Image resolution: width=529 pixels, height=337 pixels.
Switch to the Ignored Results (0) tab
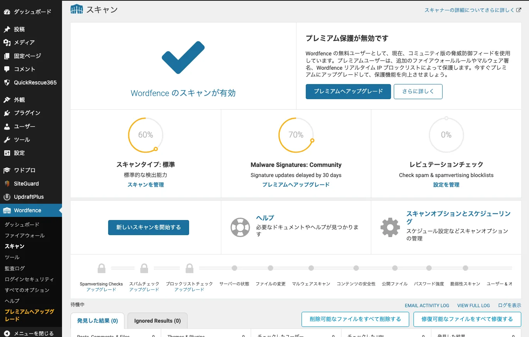point(157,321)
